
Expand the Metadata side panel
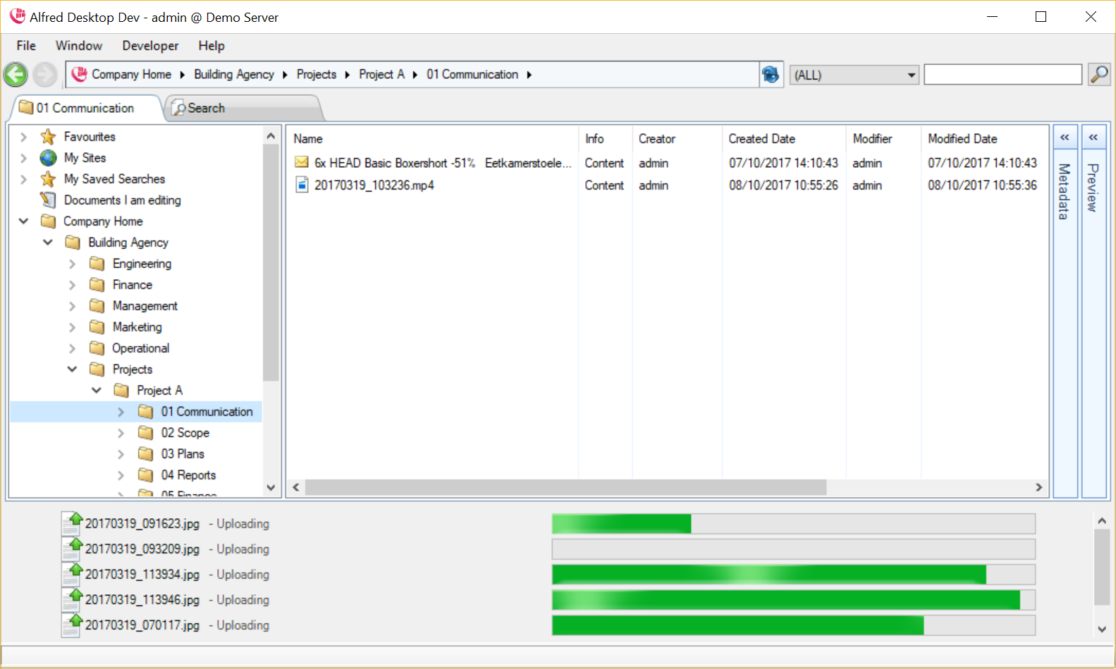(x=1065, y=137)
